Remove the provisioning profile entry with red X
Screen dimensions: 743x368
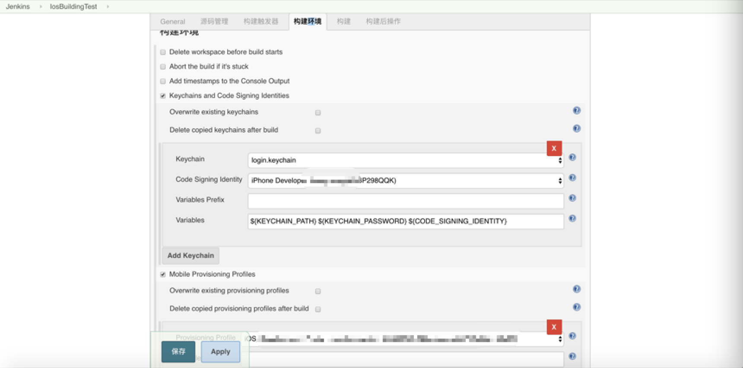(x=554, y=327)
